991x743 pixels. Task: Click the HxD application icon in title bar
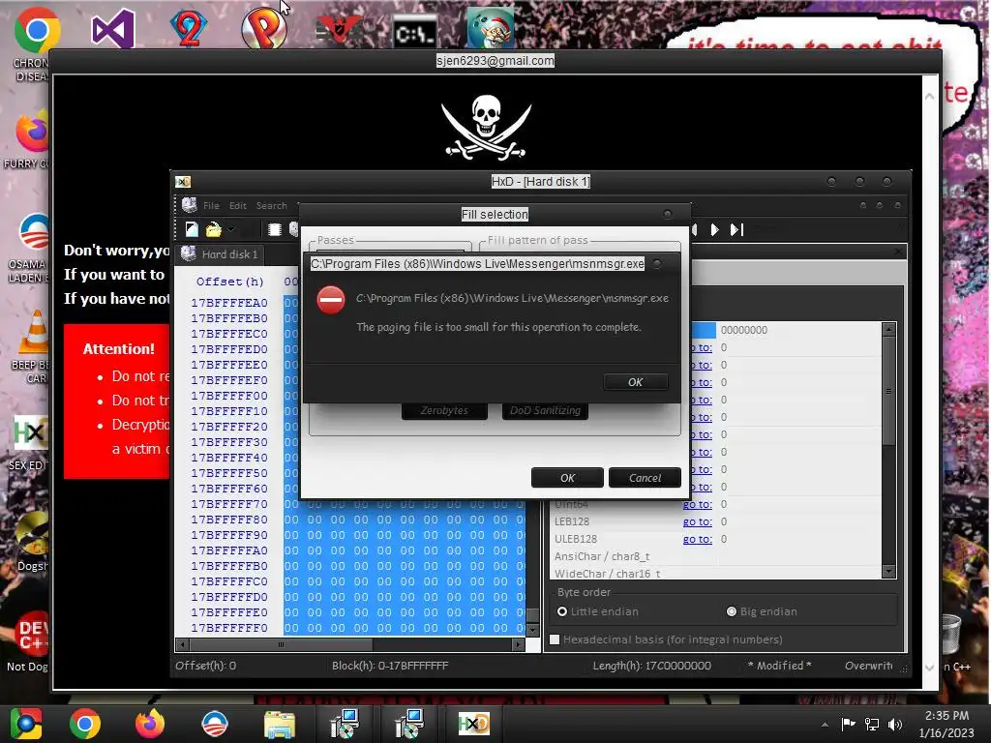(x=183, y=182)
